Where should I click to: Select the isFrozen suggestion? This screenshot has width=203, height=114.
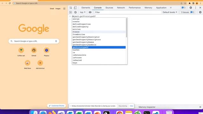click(x=99, y=58)
